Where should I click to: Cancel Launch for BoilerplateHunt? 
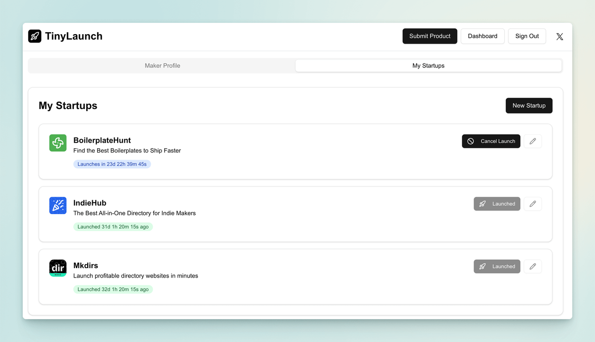[491, 141]
